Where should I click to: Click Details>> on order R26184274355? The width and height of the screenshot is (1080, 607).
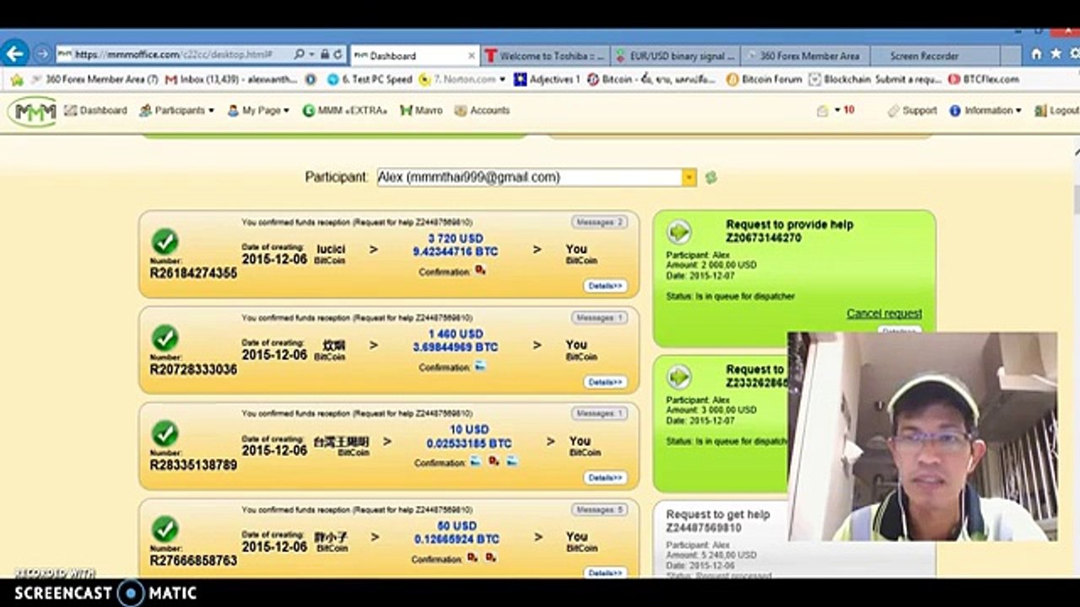click(605, 287)
